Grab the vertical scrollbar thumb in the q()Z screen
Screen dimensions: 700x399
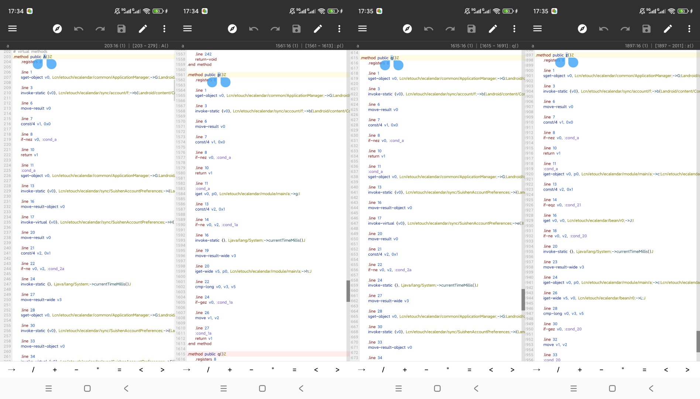(x=523, y=300)
